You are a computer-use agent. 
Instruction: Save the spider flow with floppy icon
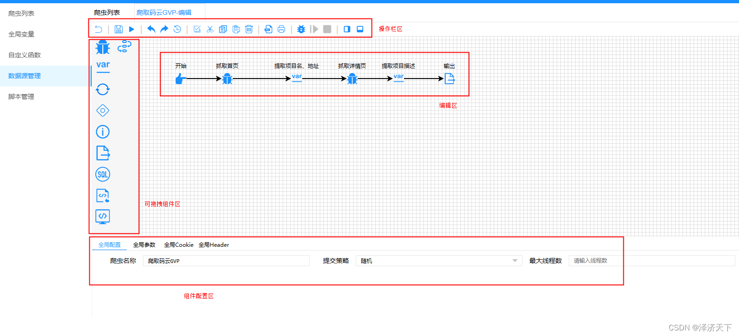tap(118, 29)
